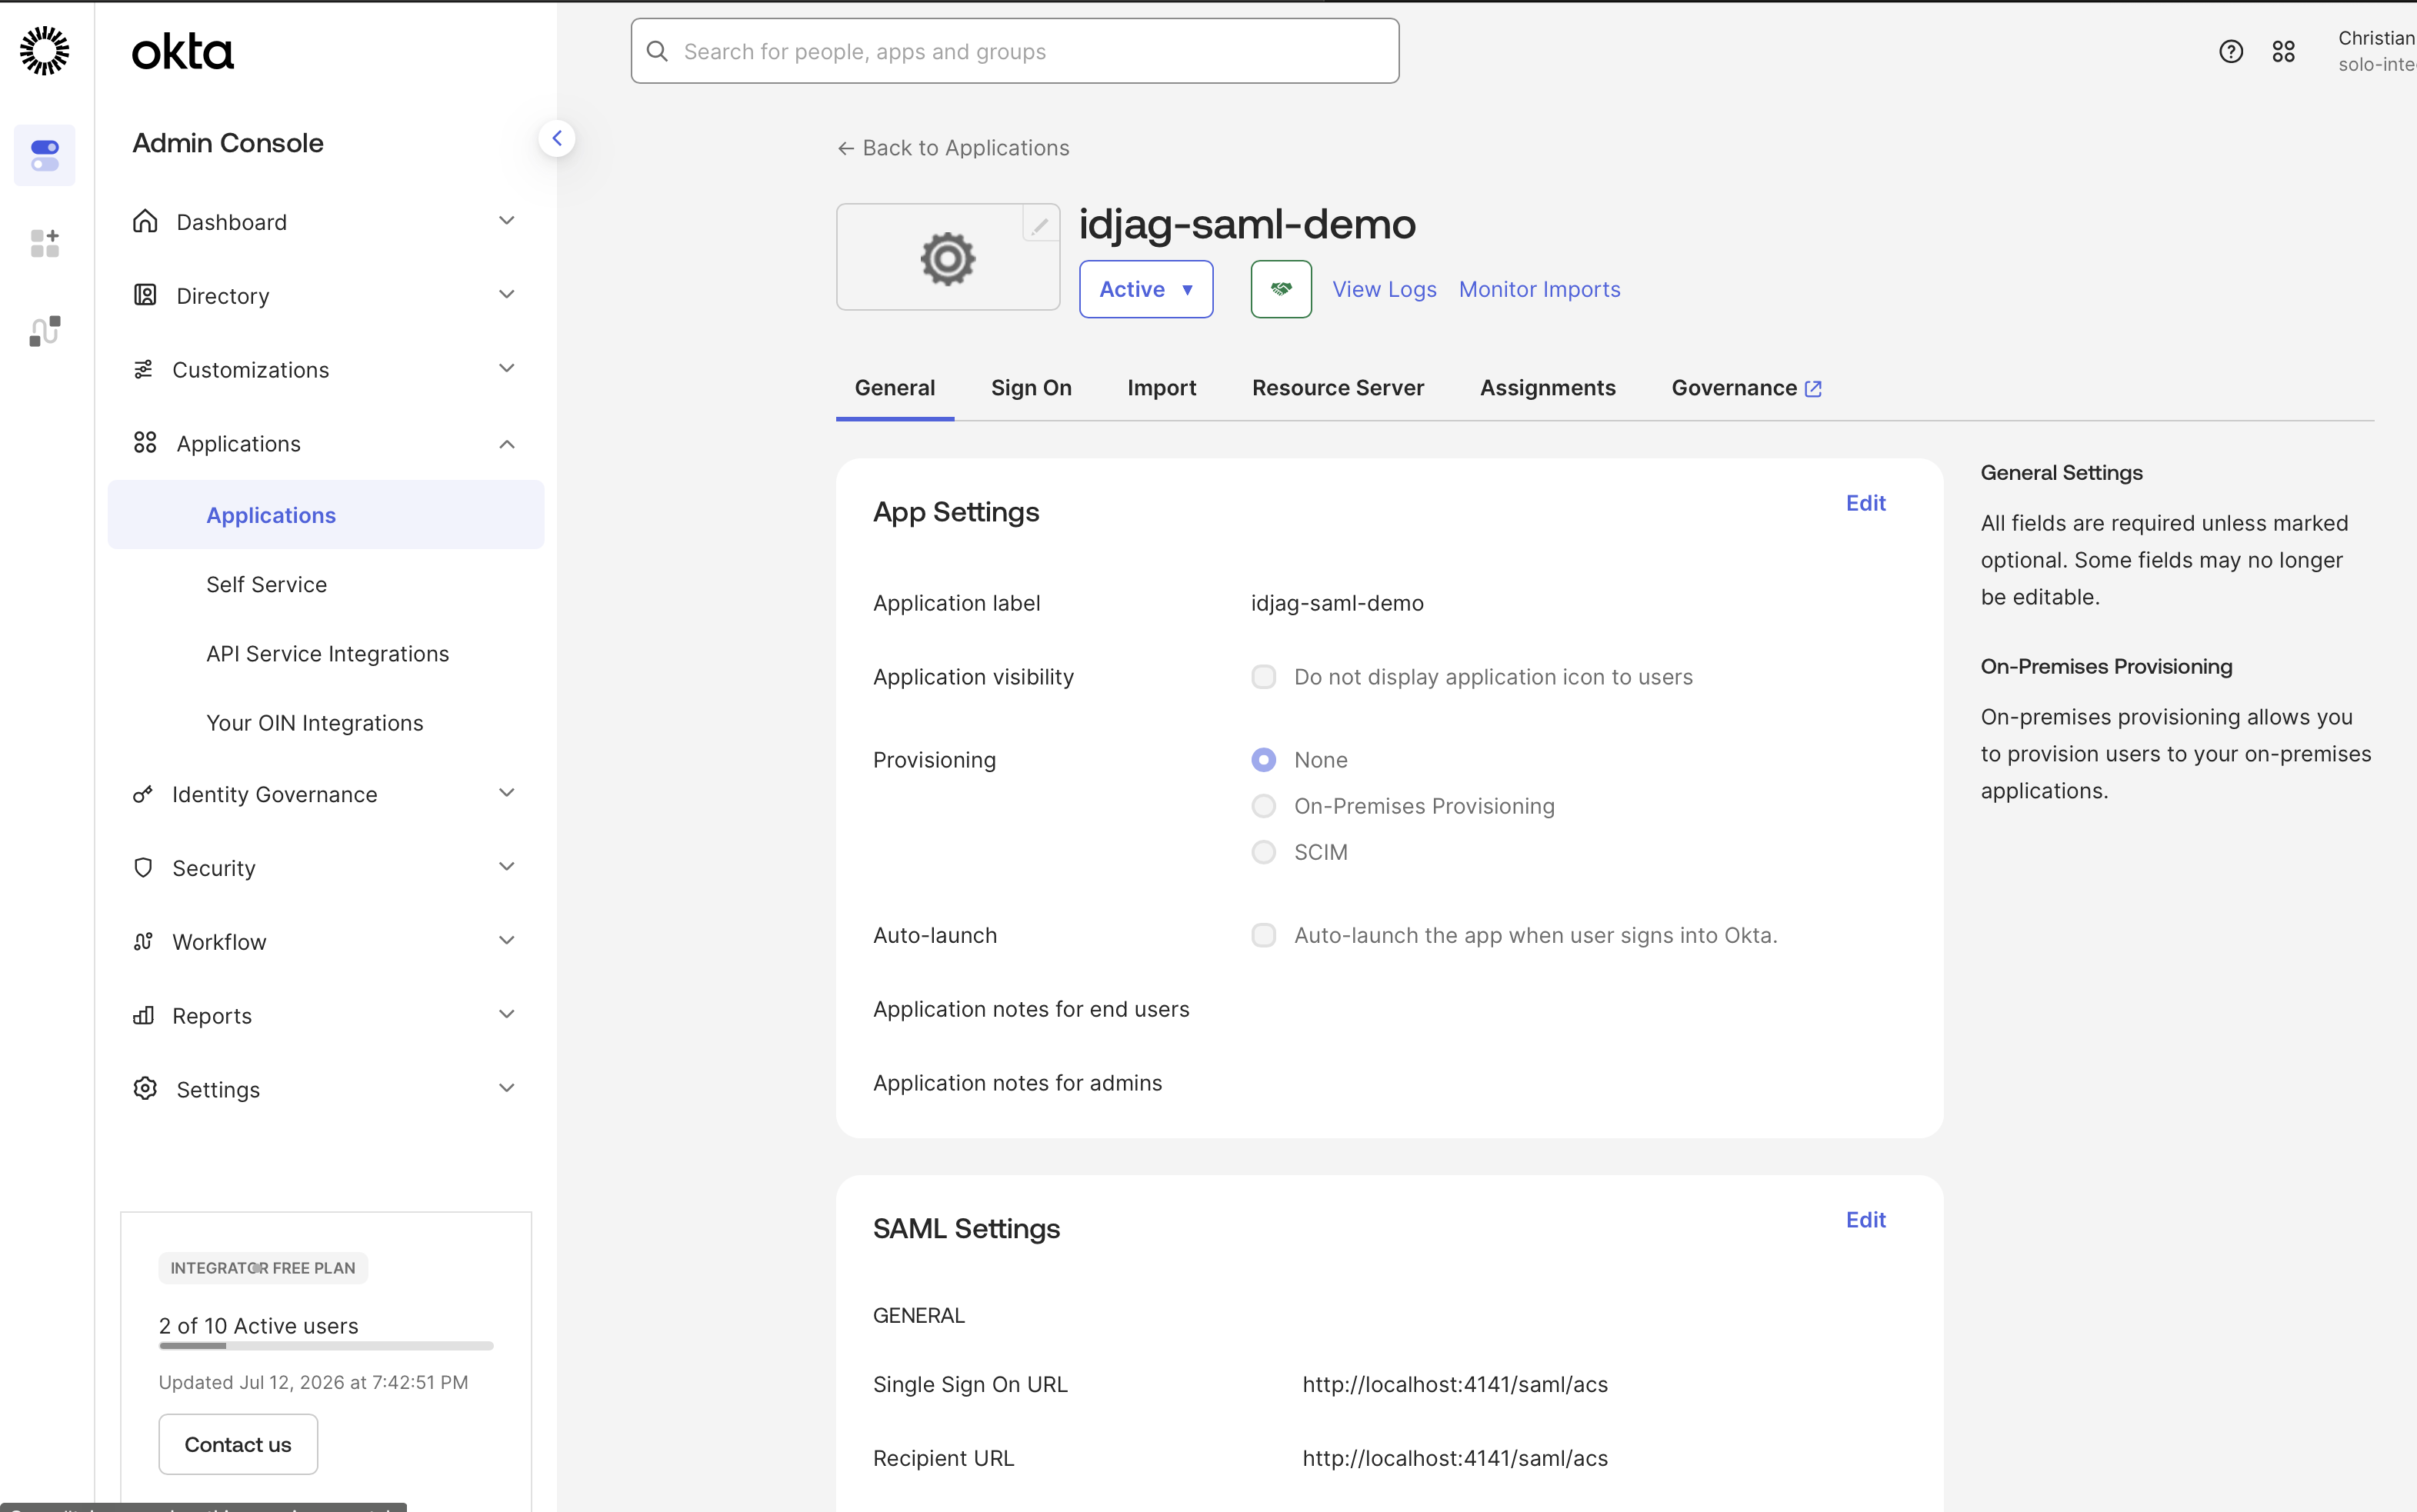2417x1512 pixels.
Task: Click the Settings gear icon in sidebar
Action: click(145, 1088)
